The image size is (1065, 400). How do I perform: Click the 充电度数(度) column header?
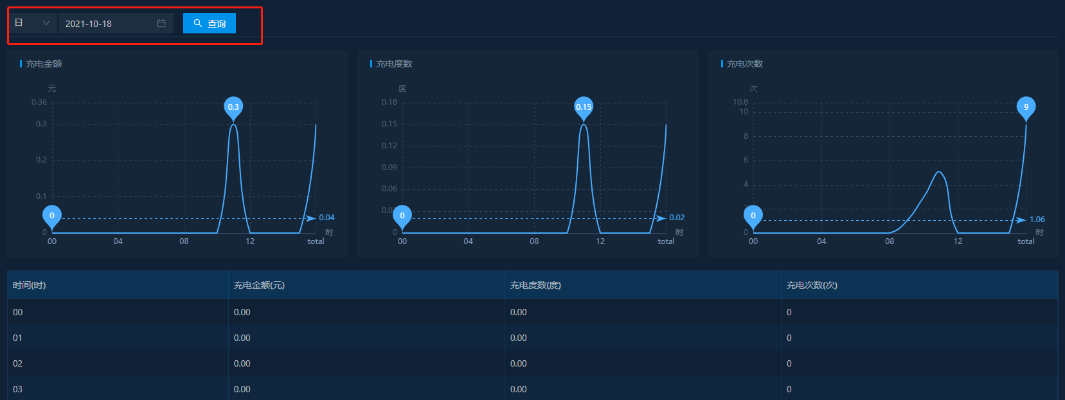click(535, 285)
